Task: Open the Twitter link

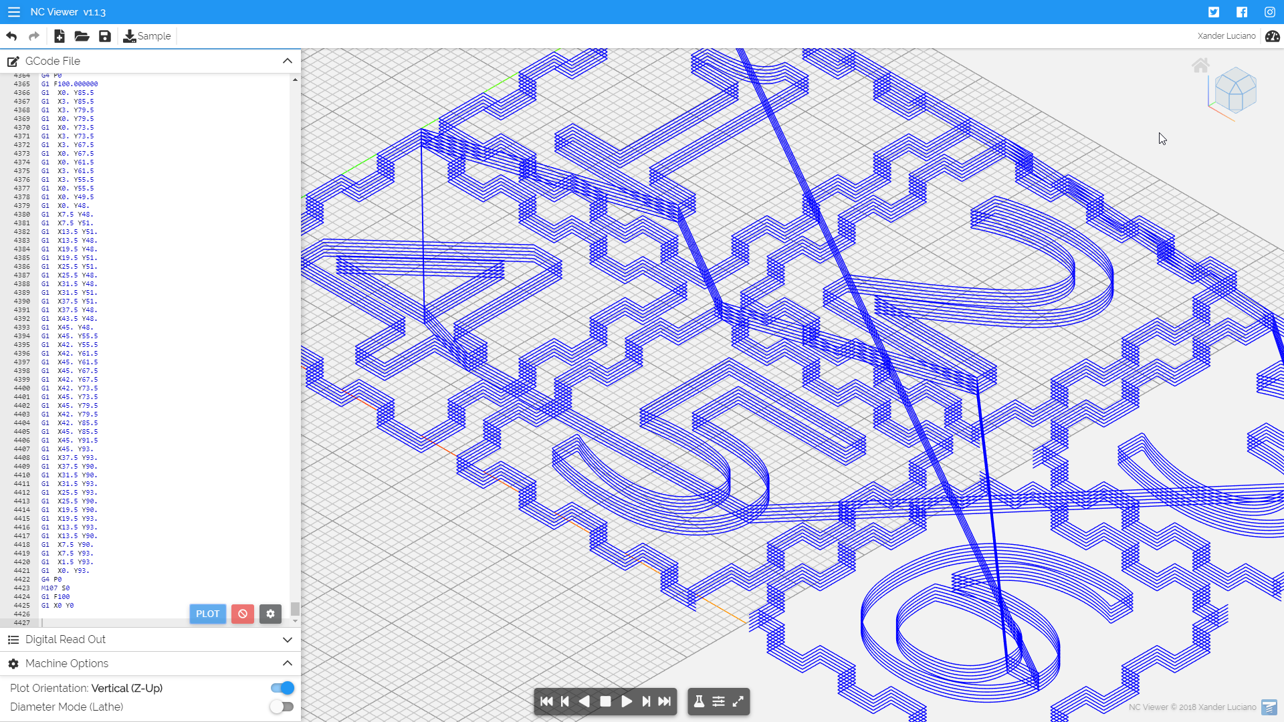Action: click(1214, 12)
